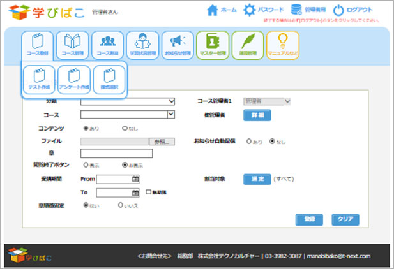Open the マスター管理 green book icon
This screenshot has width=394, height=269.
[x=213, y=43]
